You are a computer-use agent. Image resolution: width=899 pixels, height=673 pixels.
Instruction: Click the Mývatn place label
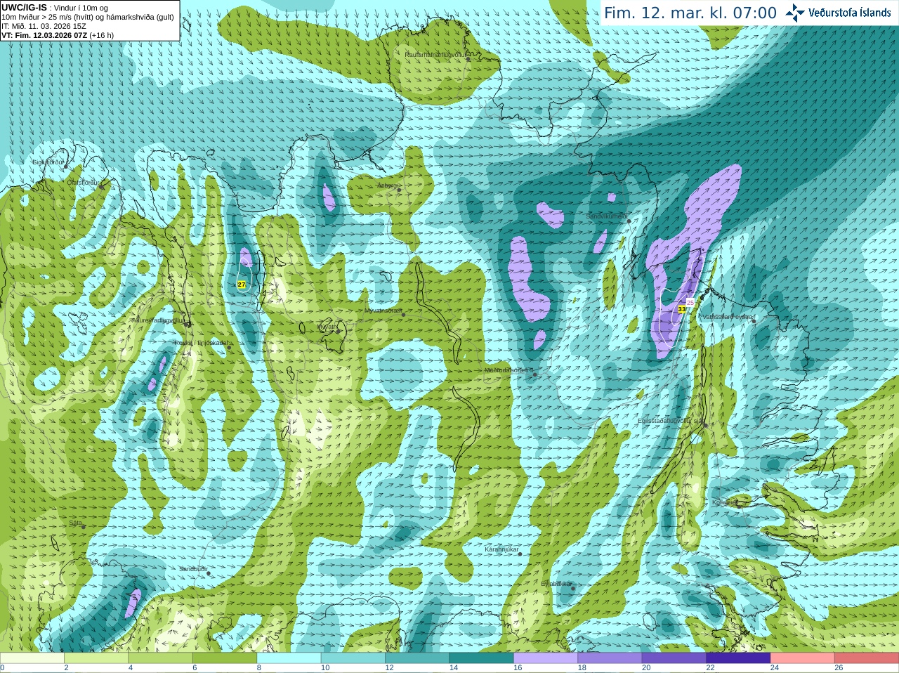(327, 326)
